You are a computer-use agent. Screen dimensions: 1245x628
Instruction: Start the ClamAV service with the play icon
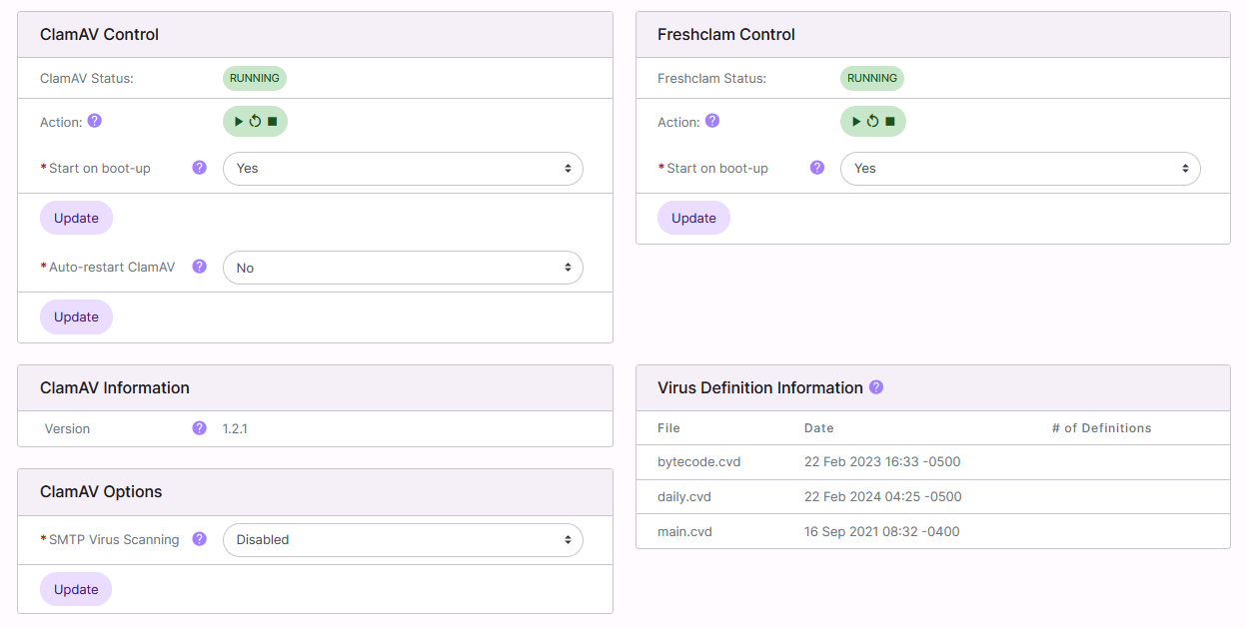point(238,122)
